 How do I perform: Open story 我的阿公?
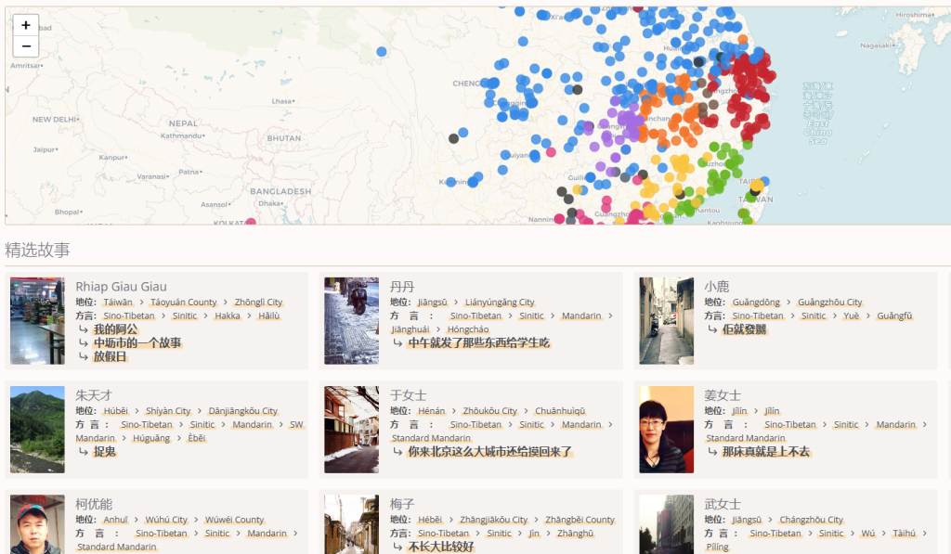[x=115, y=329]
